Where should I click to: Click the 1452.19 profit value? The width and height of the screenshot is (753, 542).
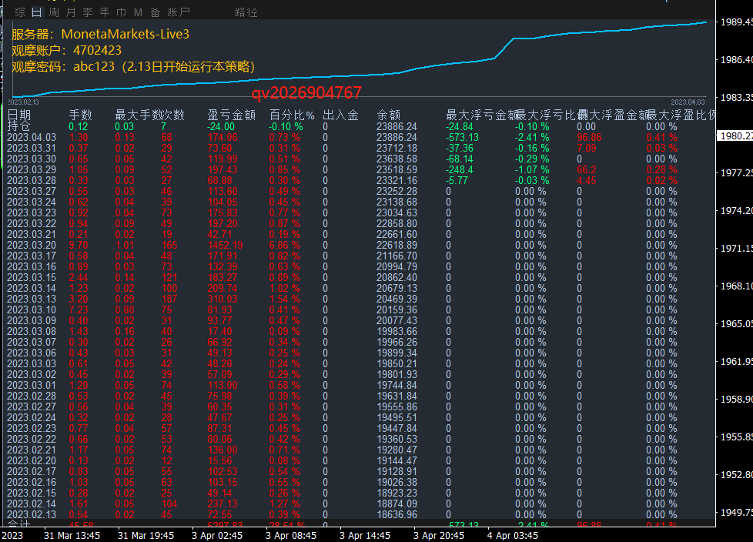coord(226,246)
